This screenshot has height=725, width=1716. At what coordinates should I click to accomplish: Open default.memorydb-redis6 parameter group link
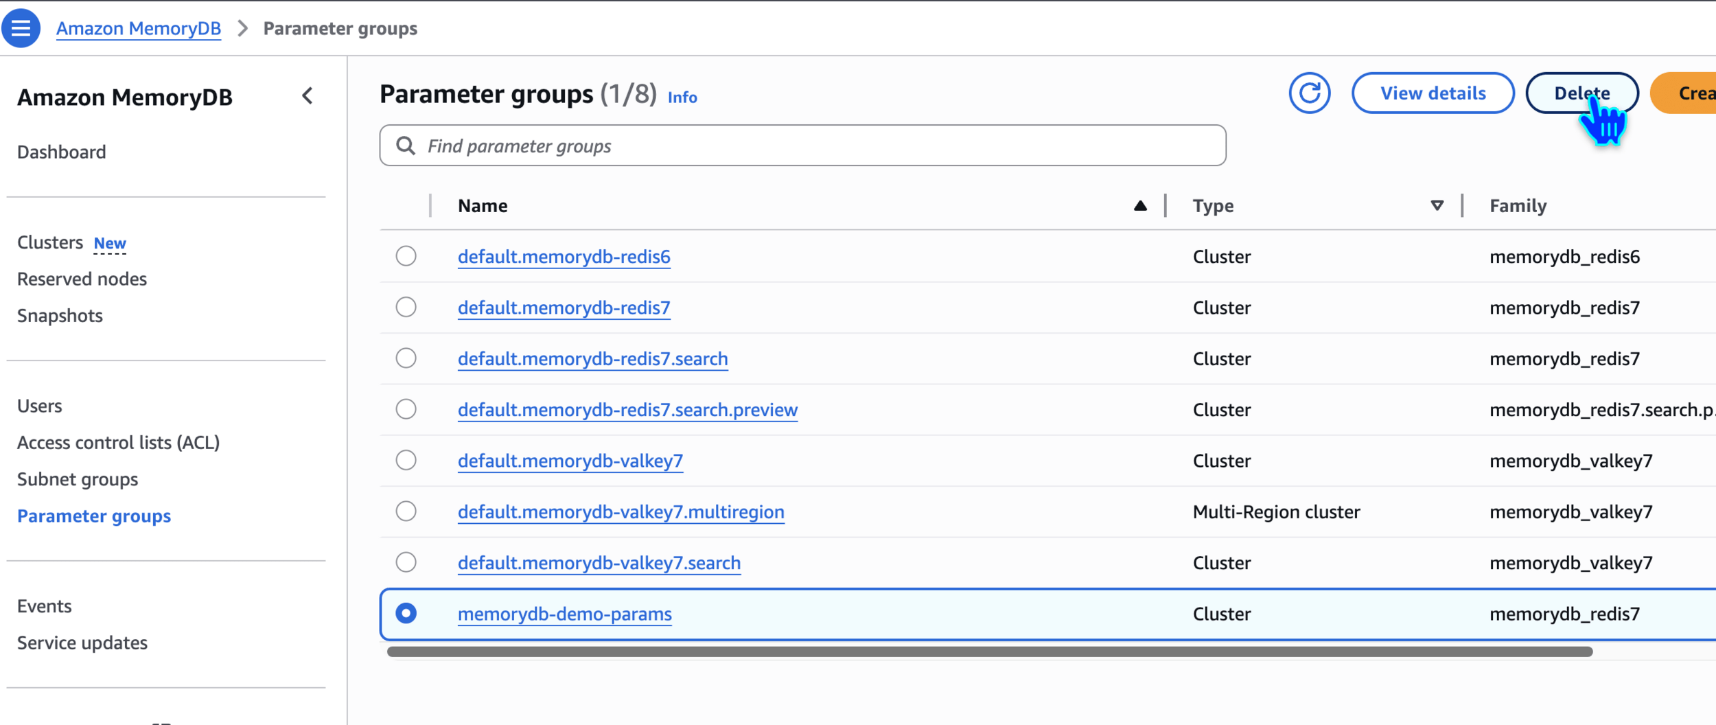coord(564,257)
